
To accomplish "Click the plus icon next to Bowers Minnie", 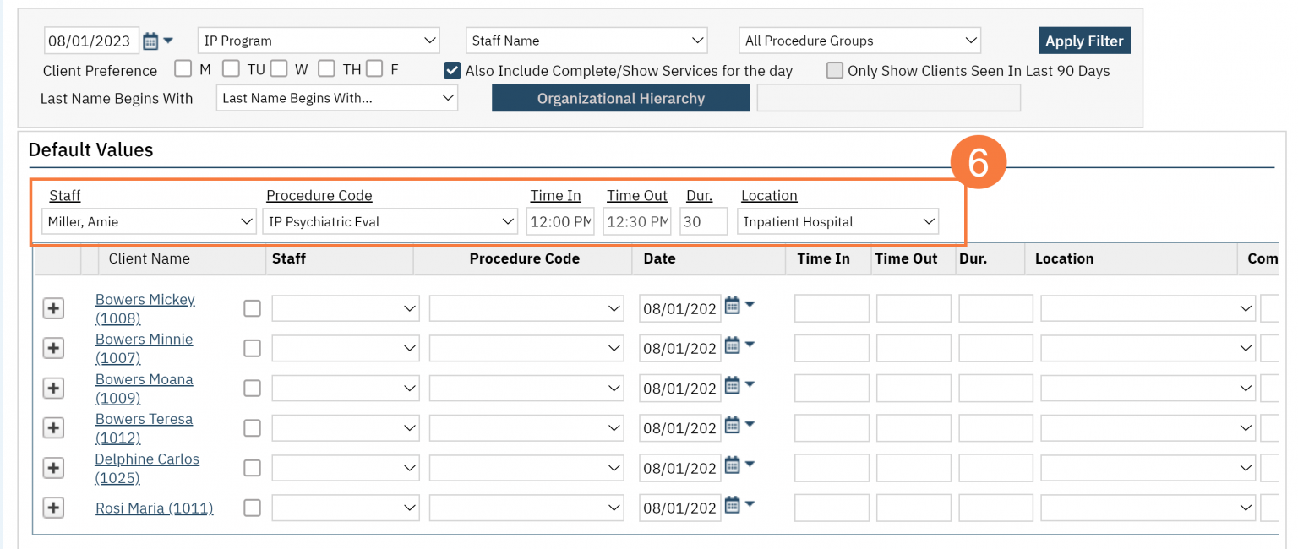I will 53,348.
